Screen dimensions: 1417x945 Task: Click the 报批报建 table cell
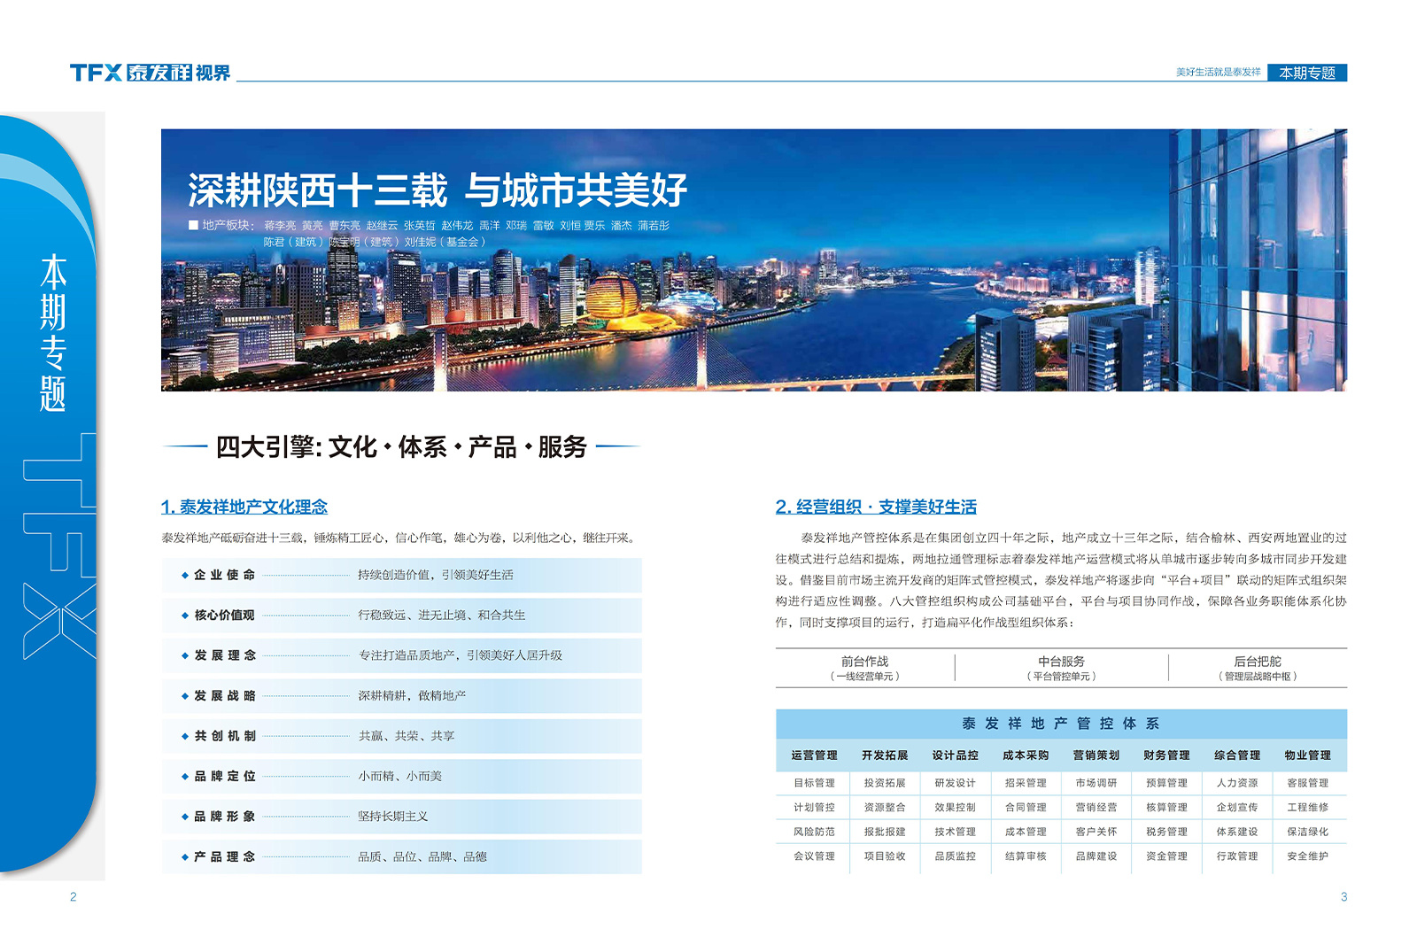tap(885, 832)
